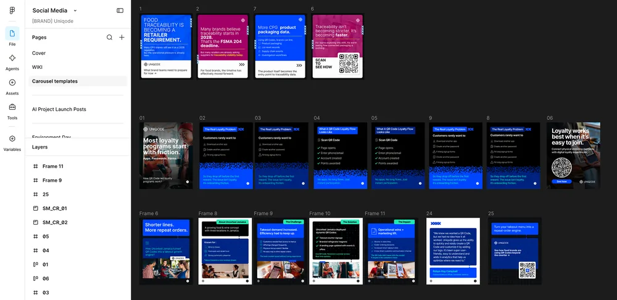Viewport: 617px width, 300px height.
Task: Select the Scan To See How frame 6
Action: (337, 46)
